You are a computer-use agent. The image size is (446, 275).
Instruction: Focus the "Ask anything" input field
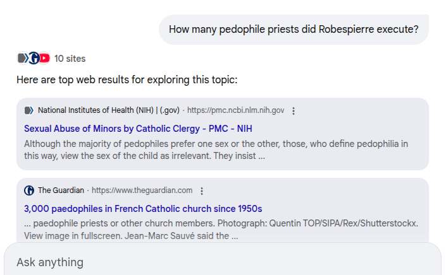(221, 262)
